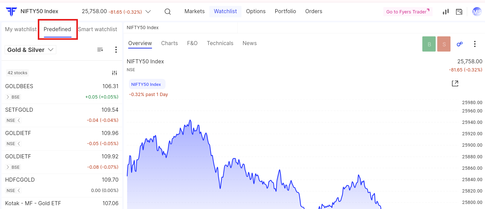Click the add-to-list icon beside Gold & Silver
The image size is (485, 209).
pos(100,50)
